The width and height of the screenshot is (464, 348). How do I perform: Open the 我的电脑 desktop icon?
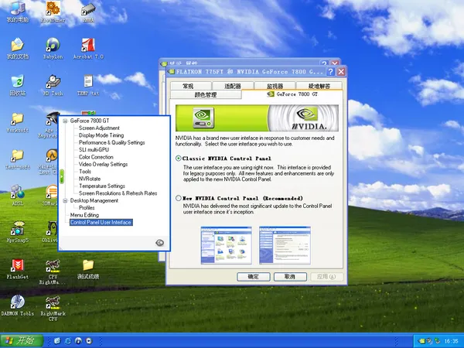tap(18, 12)
